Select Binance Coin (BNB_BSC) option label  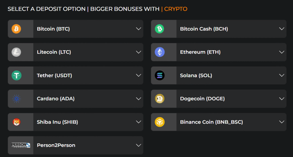click(211, 122)
